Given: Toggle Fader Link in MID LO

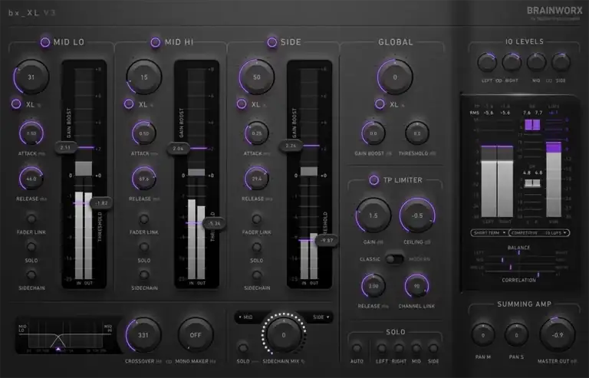Looking at the screenshot, I should [31, 219].
